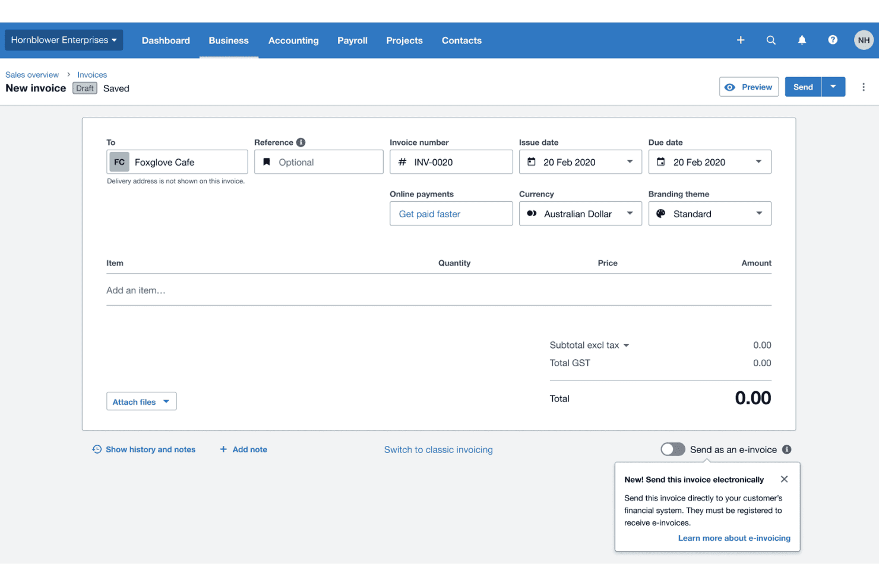Viewport: 879px width, 586px height.
Task: Click the FC contact avatar badge
Action: tap(119, 162)
